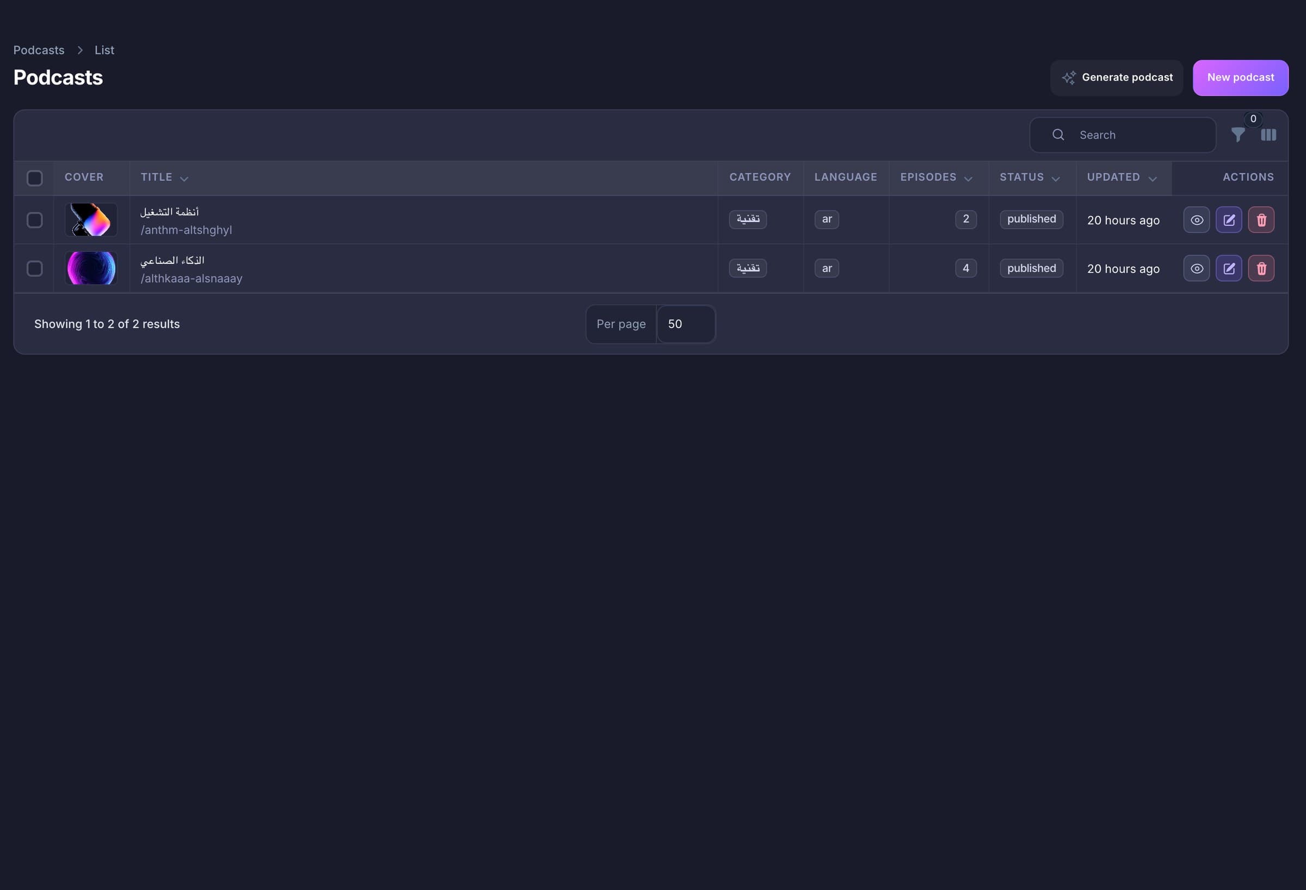
Task: View the anthm-altshghyl podcast with the eye icon
Action: point(1197,220)
